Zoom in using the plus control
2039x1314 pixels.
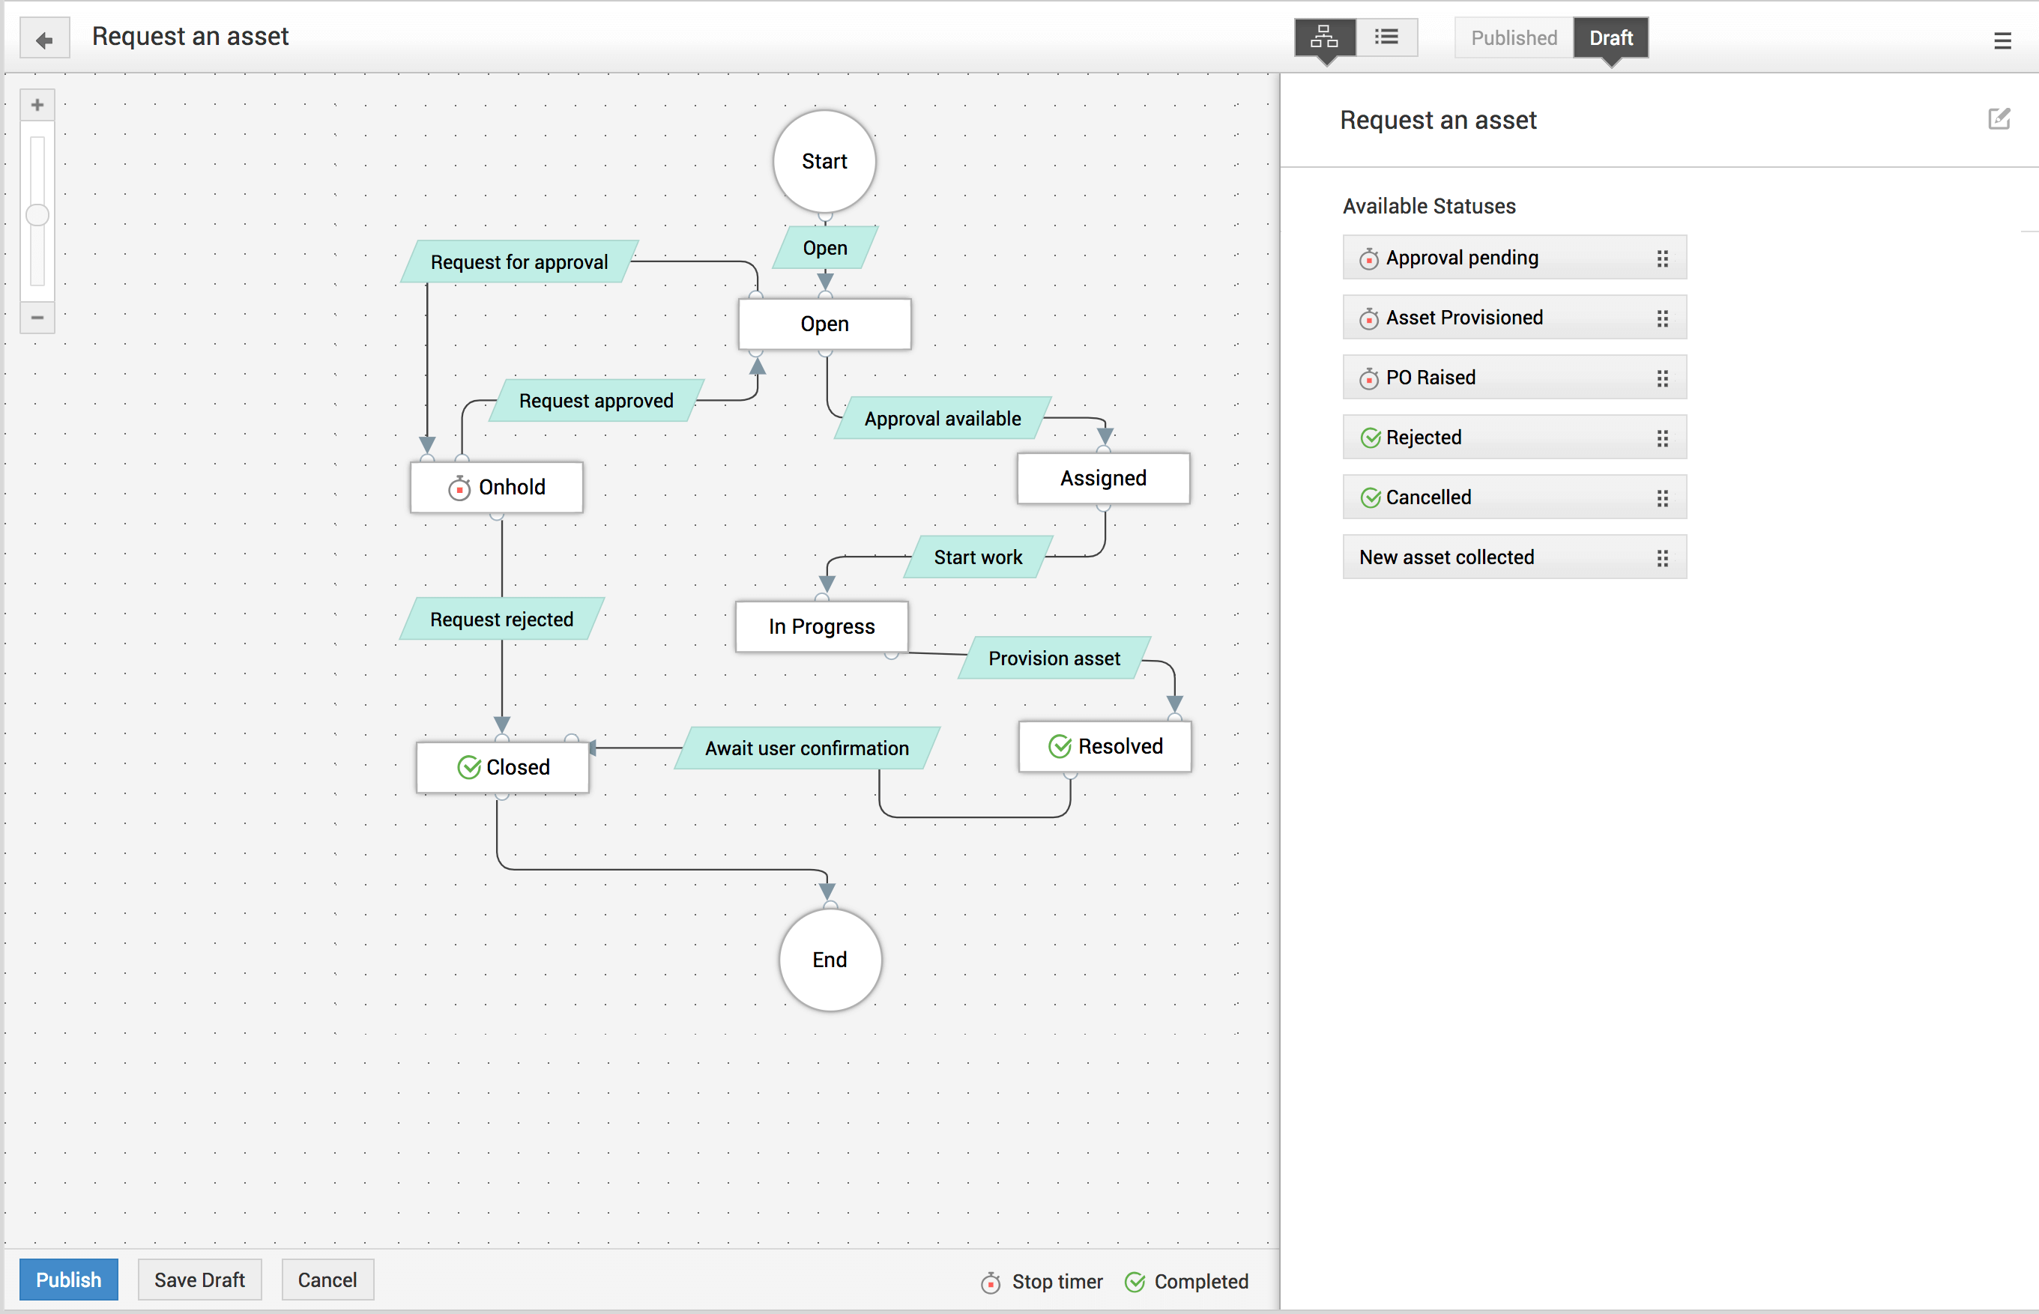[37, 104]
